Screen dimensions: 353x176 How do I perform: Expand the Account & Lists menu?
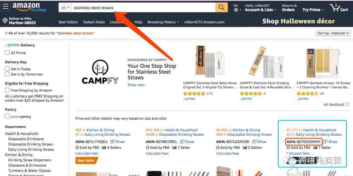261,10
